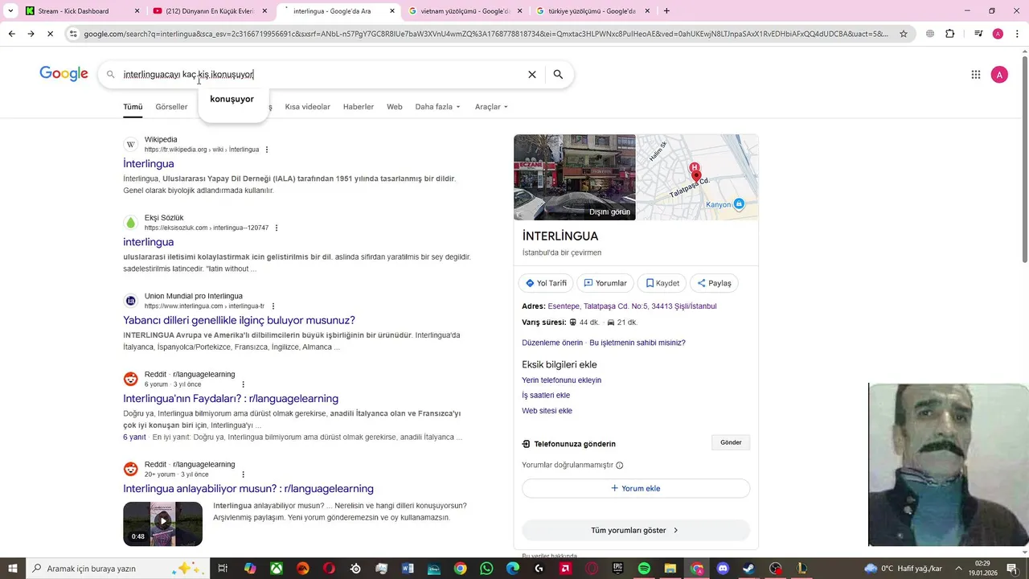
Task: Select the konuşuyor autocomplete suggestion
Action: pyautogui.click(x=232, y=99)
